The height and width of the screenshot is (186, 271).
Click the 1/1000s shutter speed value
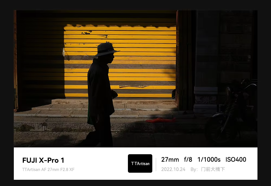coord(209,159)
